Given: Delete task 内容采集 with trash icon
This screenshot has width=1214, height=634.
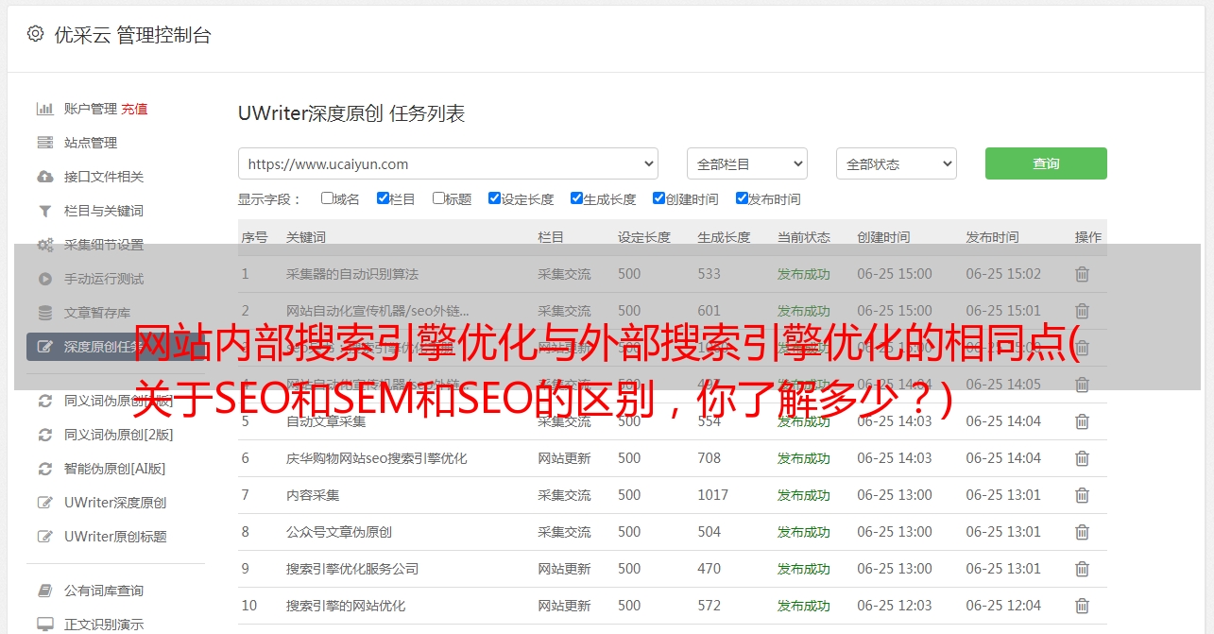Looking at the screenshot, I should [x=1083, y=495].
